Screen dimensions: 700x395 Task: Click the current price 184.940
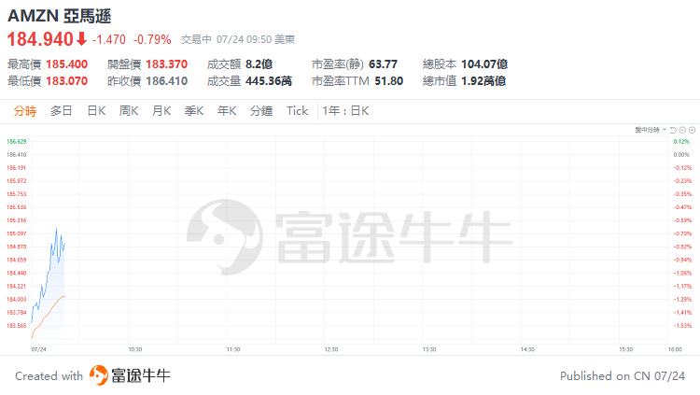(40, 39)
